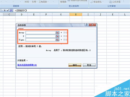Select column K header
This screenshot has width=130, height=97.
(x=113, y=14)
